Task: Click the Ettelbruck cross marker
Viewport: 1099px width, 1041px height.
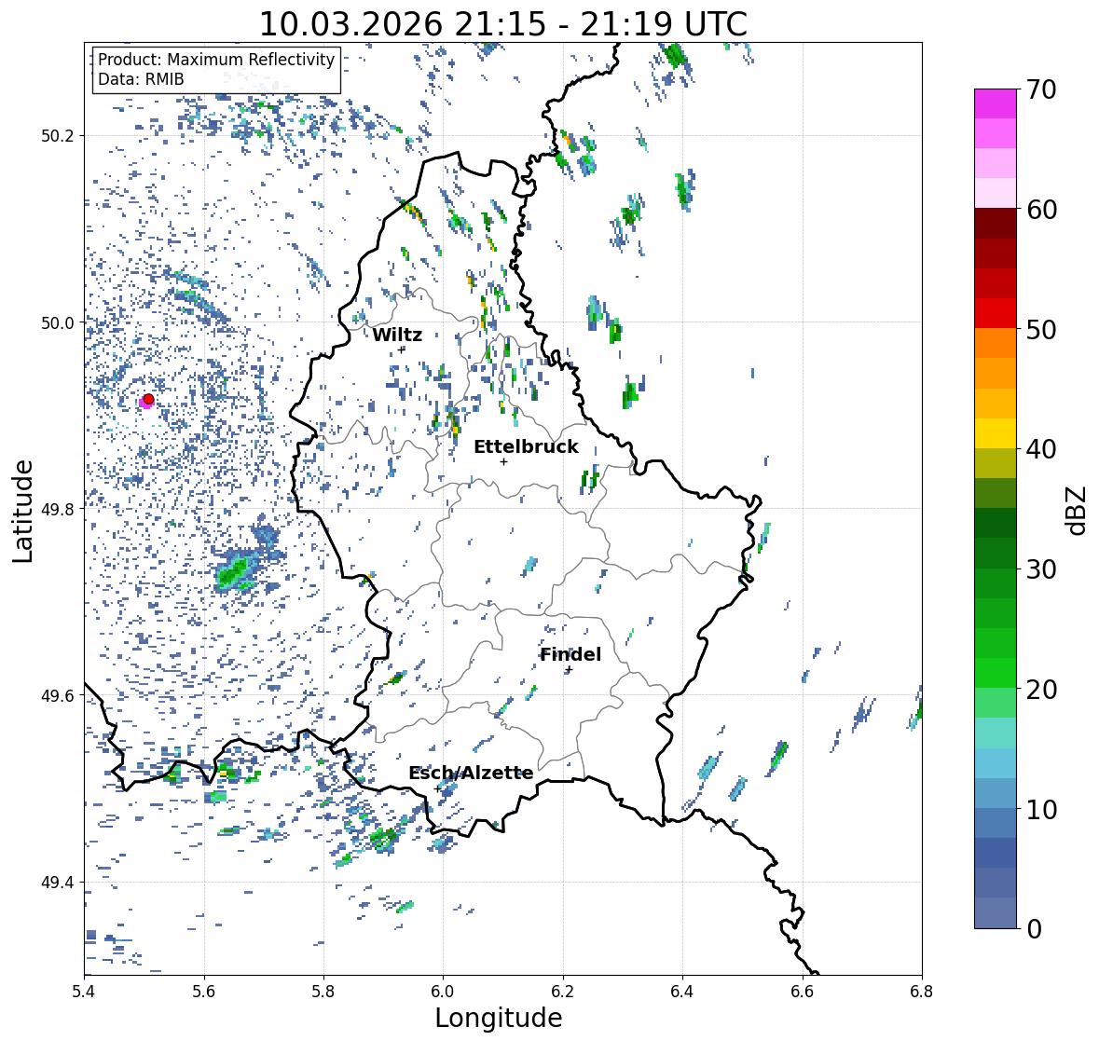Action: coord(503,461)
